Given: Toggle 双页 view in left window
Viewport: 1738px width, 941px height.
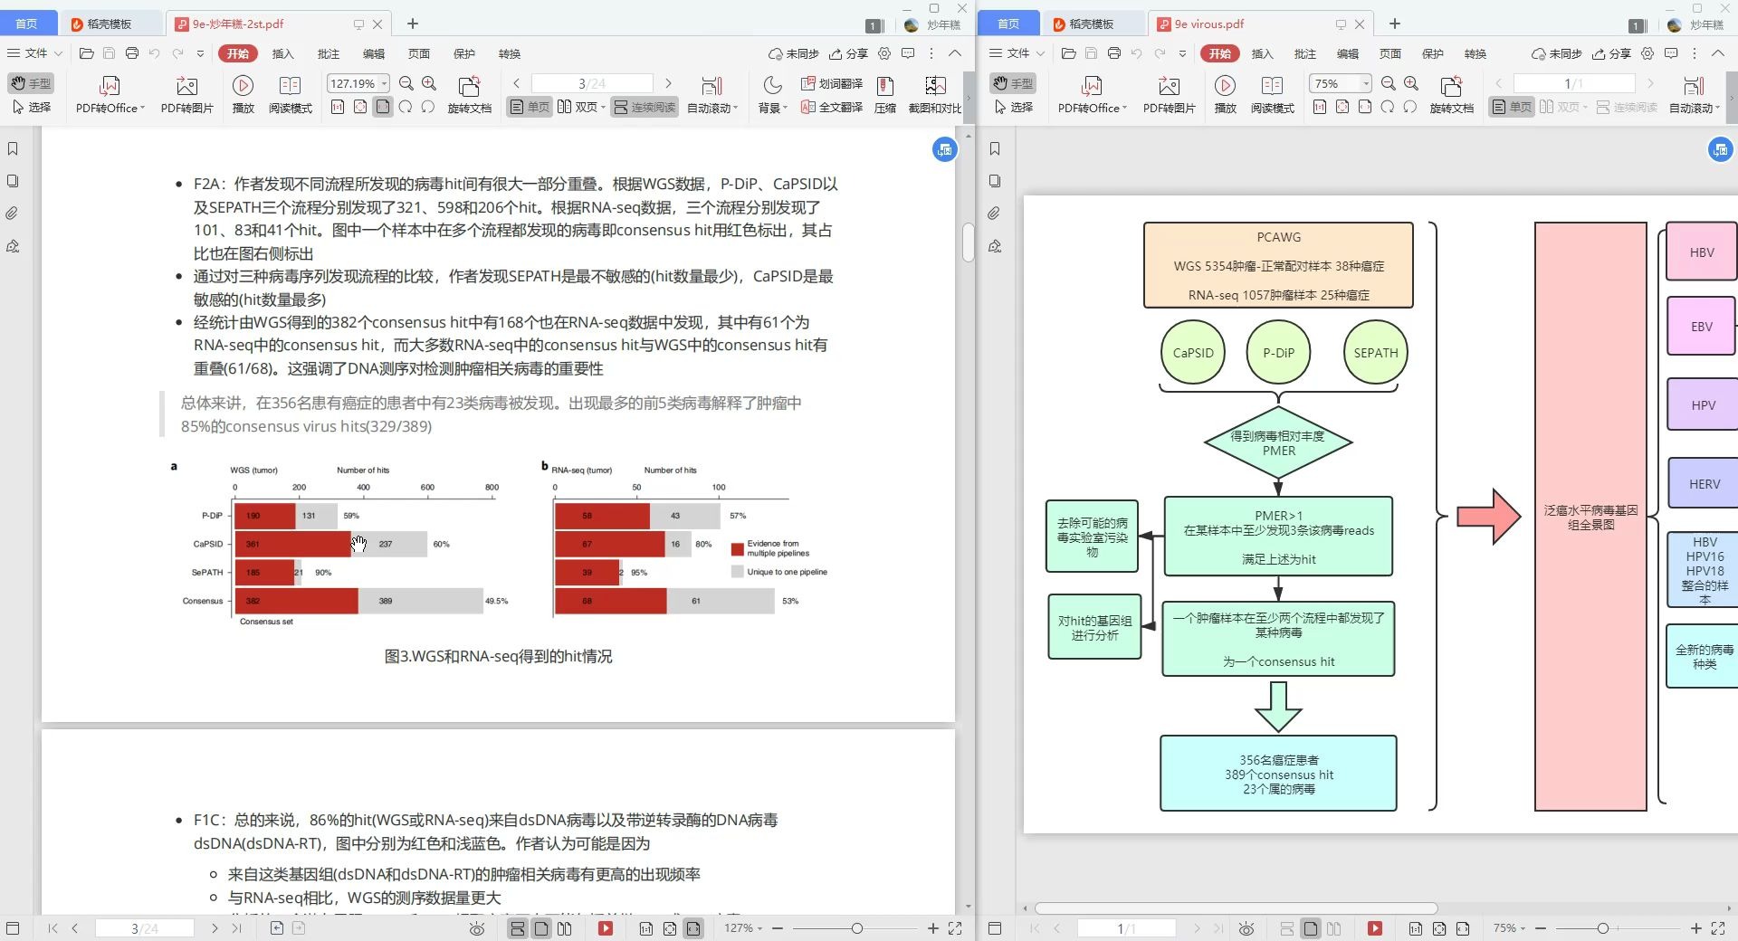Looking at the screenshot, I should click(581, 107).
